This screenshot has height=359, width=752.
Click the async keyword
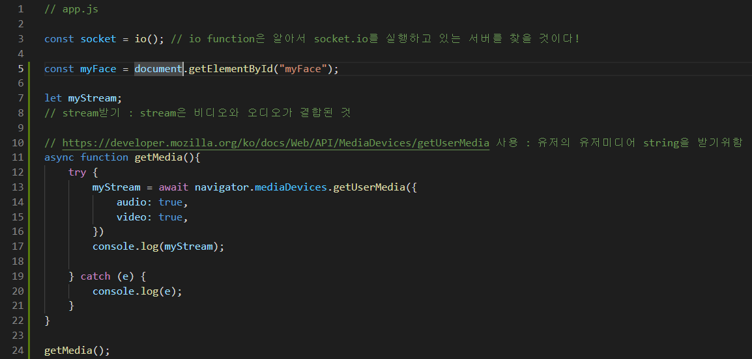59,157
